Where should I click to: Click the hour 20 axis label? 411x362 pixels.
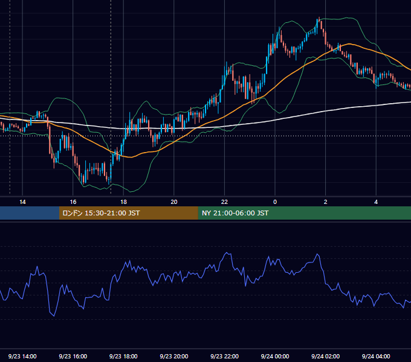174,202
